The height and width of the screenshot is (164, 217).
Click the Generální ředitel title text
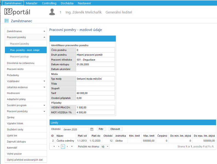[119, 12]
